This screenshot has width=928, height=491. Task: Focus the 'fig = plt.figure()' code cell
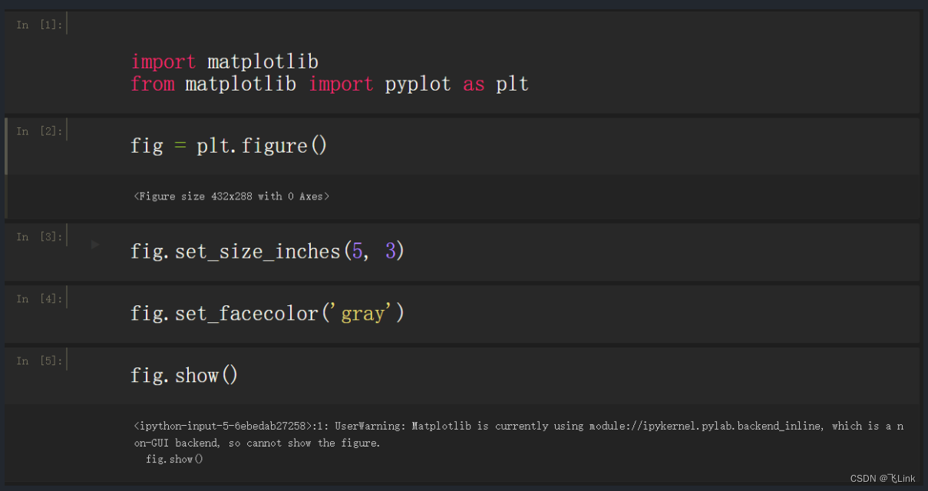pos(229,145)
